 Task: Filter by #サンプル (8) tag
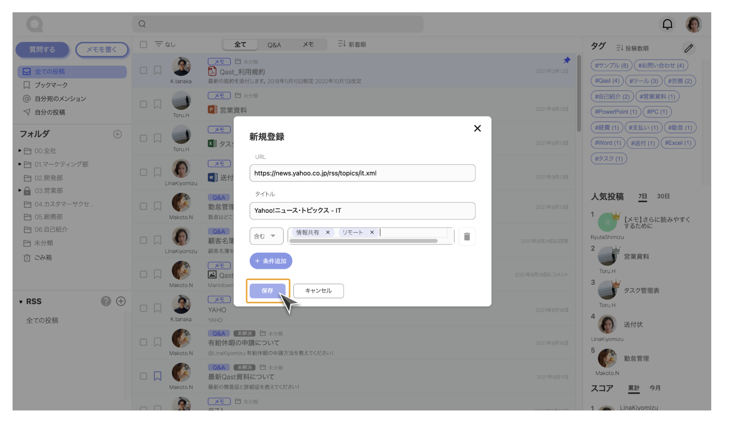coord(611,65)
